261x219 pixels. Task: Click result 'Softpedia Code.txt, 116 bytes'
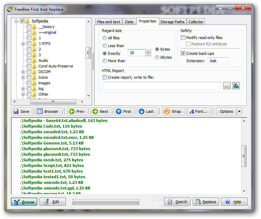coord(51,126)
